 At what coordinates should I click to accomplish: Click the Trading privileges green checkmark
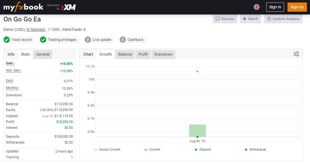(x=43, y=40)
